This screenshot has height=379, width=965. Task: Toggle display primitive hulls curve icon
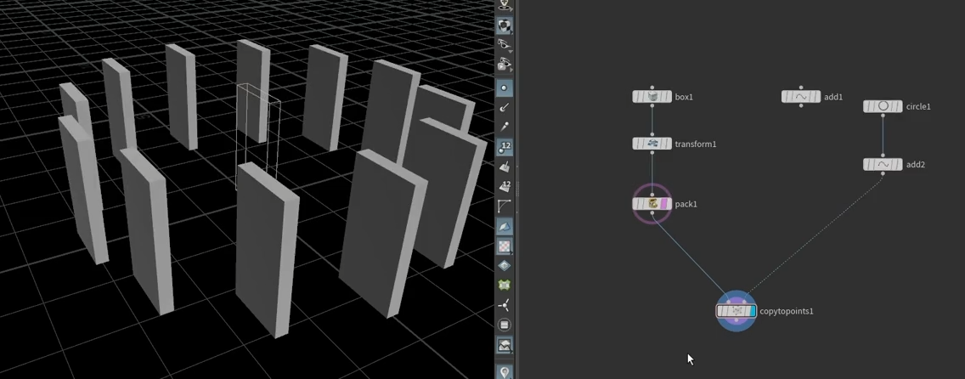(x=504, y=206)
